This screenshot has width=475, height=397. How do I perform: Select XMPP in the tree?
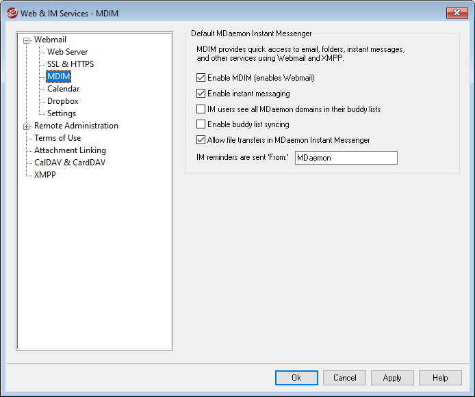pyautogui.click(x=44, y=175)
